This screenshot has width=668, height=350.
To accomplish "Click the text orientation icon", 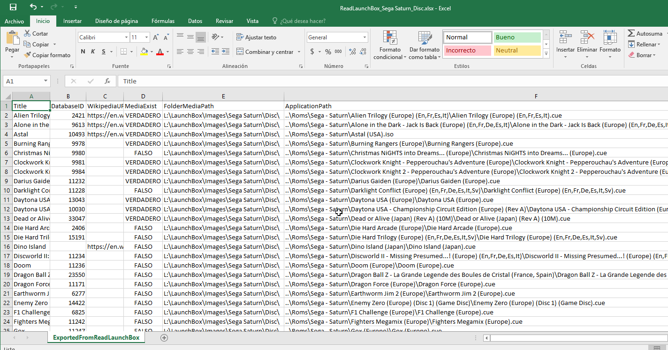I will click(x=215, y=37).
